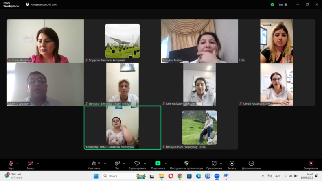Screen dimensions: 322x181
Task: Expand video options arrow next to Видео
Action: click(x=38, y=163)
